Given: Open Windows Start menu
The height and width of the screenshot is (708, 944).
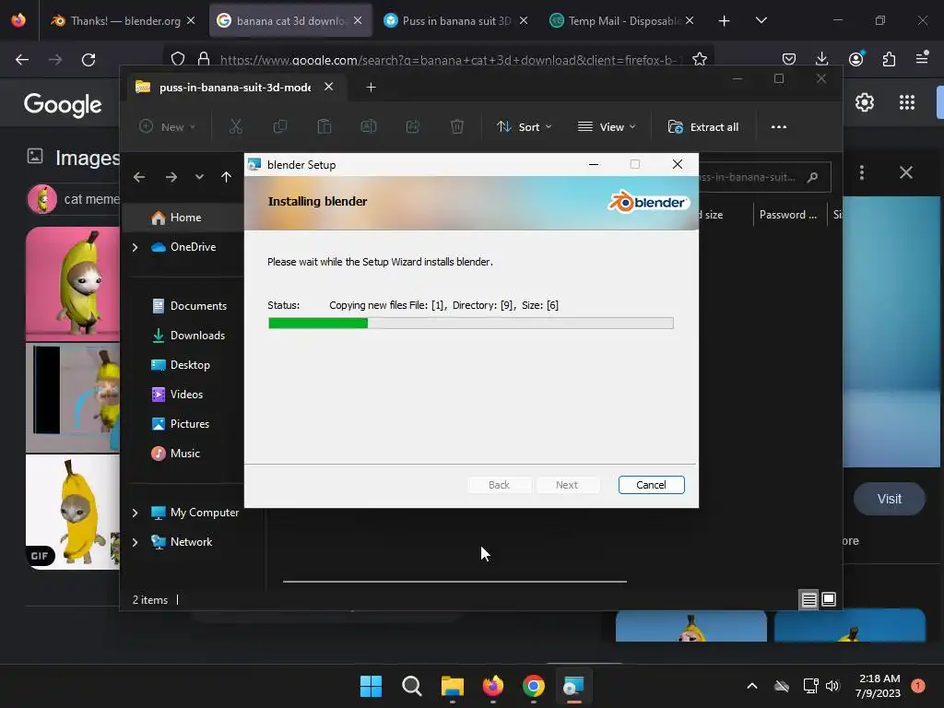Looking at the screenshot, I should click(x=371, y=686).
